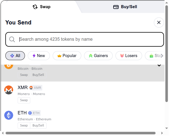
Task: Click Swap tag under Monero
Action: point(24,100)
